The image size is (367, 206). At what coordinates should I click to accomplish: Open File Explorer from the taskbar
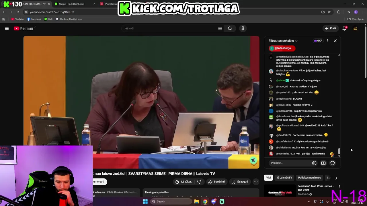point(197,201)
